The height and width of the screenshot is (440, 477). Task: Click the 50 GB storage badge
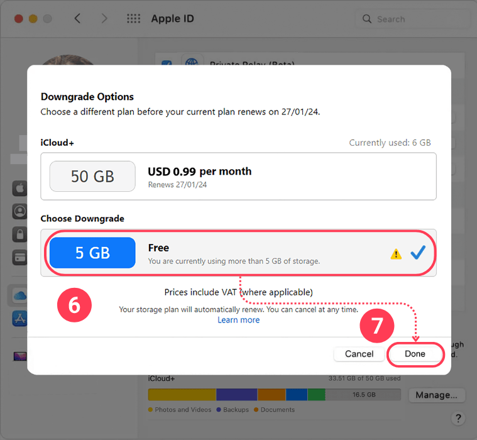coord(92,177)
